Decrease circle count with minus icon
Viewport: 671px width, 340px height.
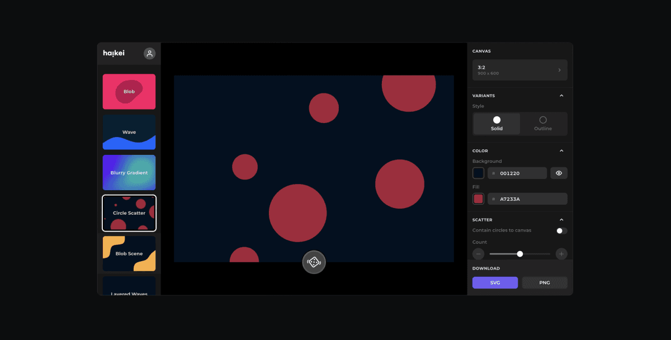479,254
